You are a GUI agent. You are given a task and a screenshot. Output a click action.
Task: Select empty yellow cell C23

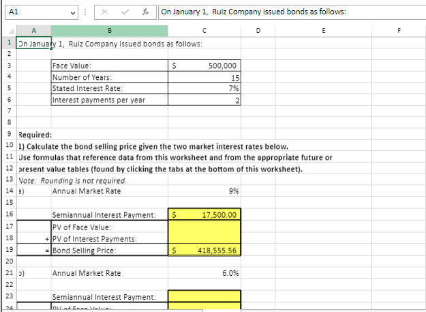pos(204,296)
